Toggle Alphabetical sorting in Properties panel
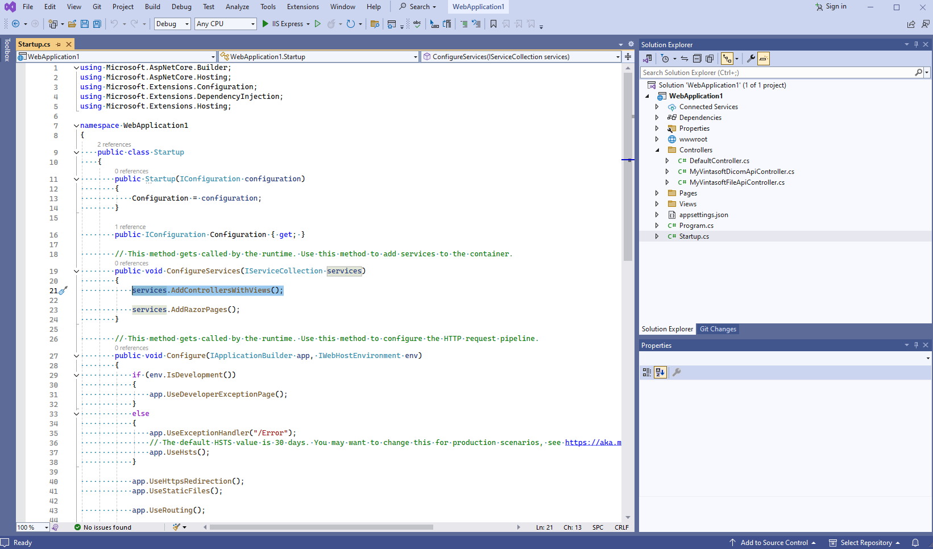 [x=660, y=372]
